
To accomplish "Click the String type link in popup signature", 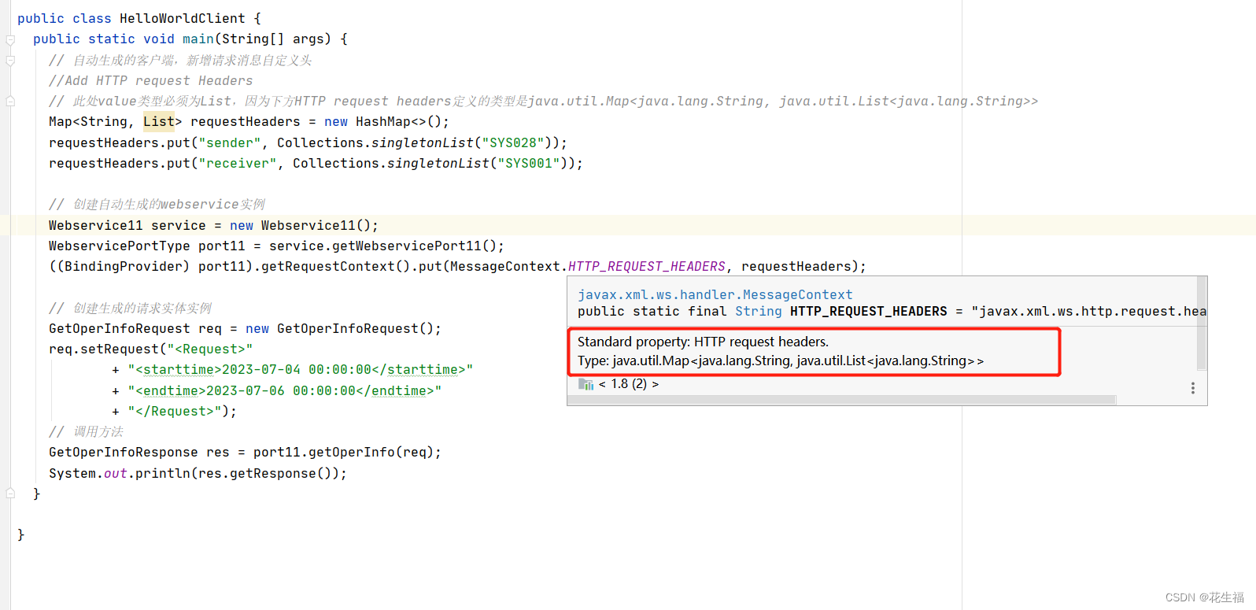I will [758, 312].
